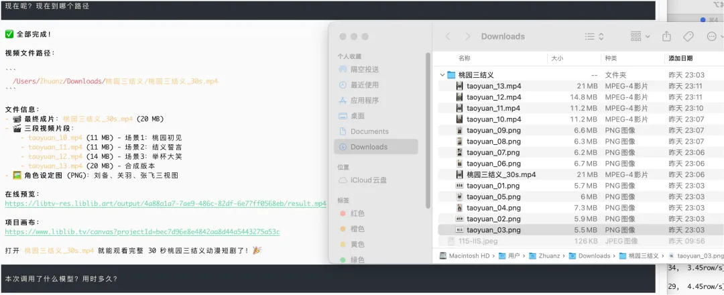The height and width of the screenshot is (295, 724).
Task: Click 桃园三结义 in the Finder path bar
Action: tap(638, 255)
